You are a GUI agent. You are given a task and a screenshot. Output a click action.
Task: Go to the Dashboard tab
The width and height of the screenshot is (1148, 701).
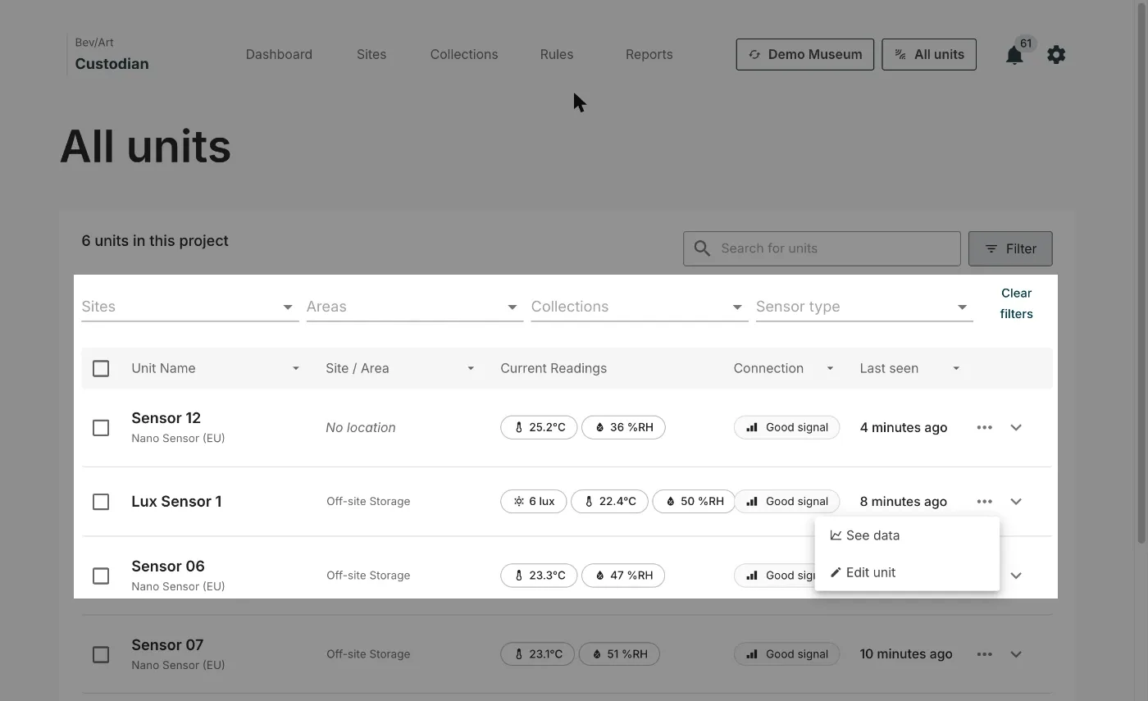[x=279, y=54]
